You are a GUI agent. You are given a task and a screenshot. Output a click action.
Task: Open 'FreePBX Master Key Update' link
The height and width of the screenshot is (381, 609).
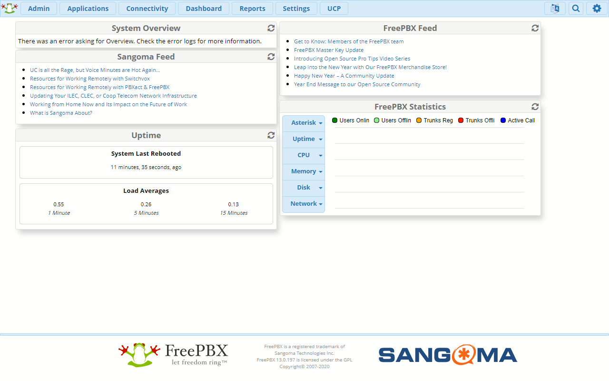tap(329, 50)
